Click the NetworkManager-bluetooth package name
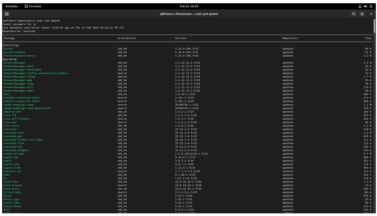 click(x=22, y=70)
